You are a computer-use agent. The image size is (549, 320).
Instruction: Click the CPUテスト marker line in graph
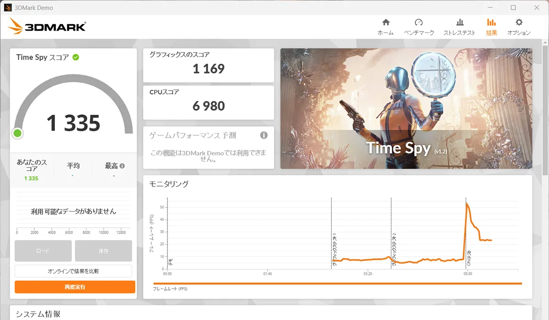click(x=466, y=233)
